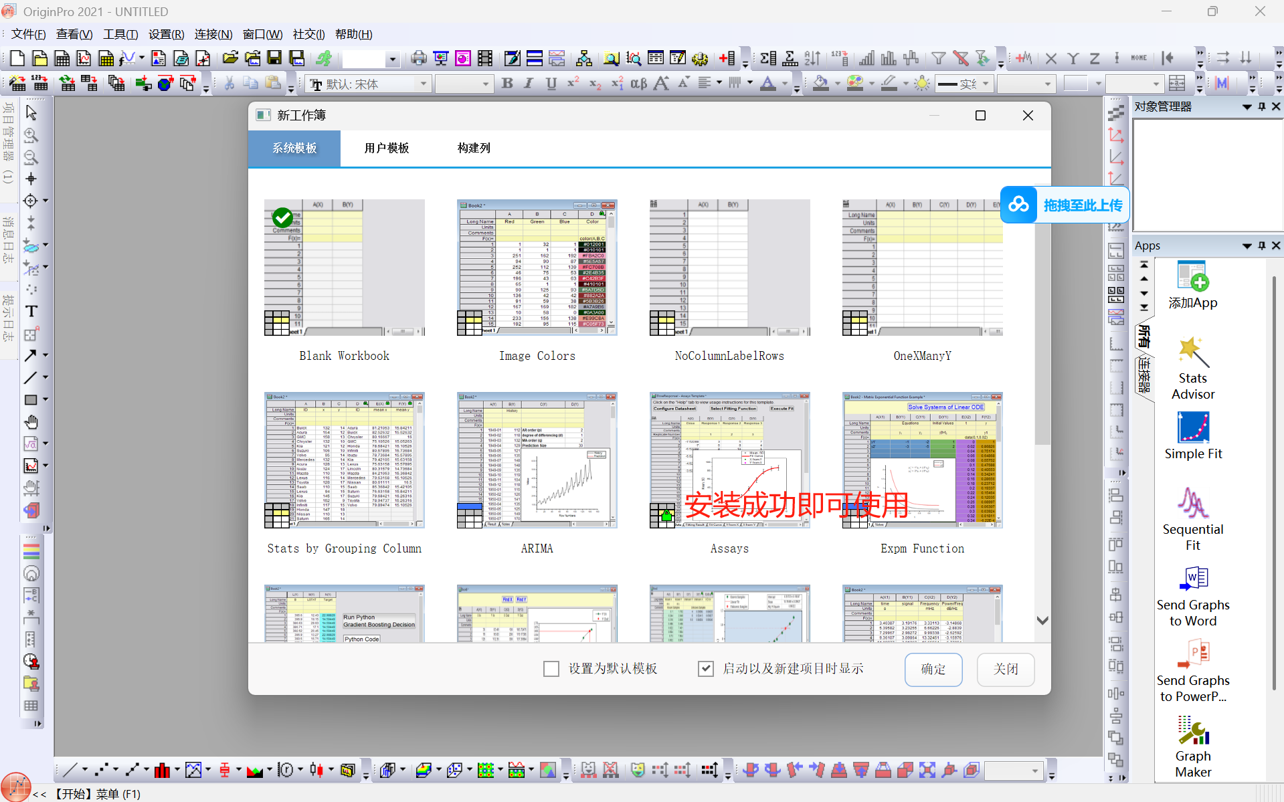Open the 工具(T) menu
Image resolution: width=1284 pixels, height=802 pixels.
[x=120, y=34]
